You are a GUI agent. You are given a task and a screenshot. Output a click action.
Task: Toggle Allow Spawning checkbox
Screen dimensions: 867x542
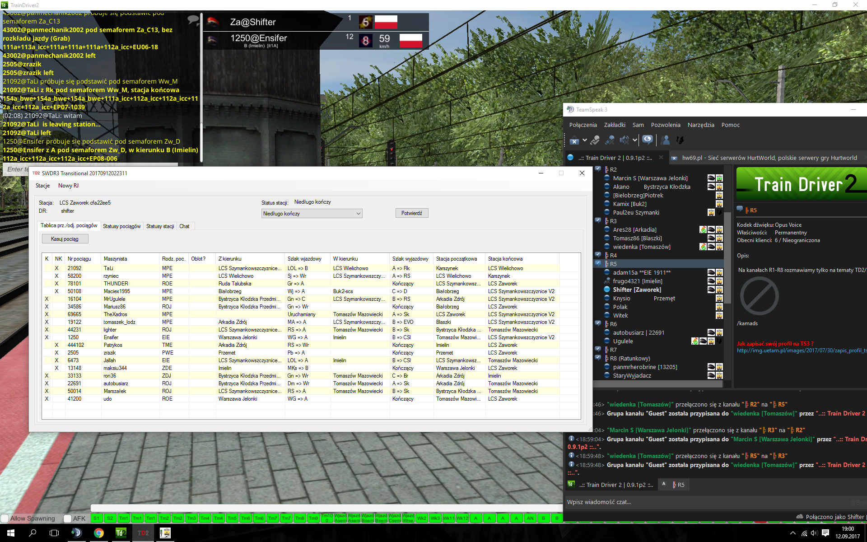coord(5,519)
